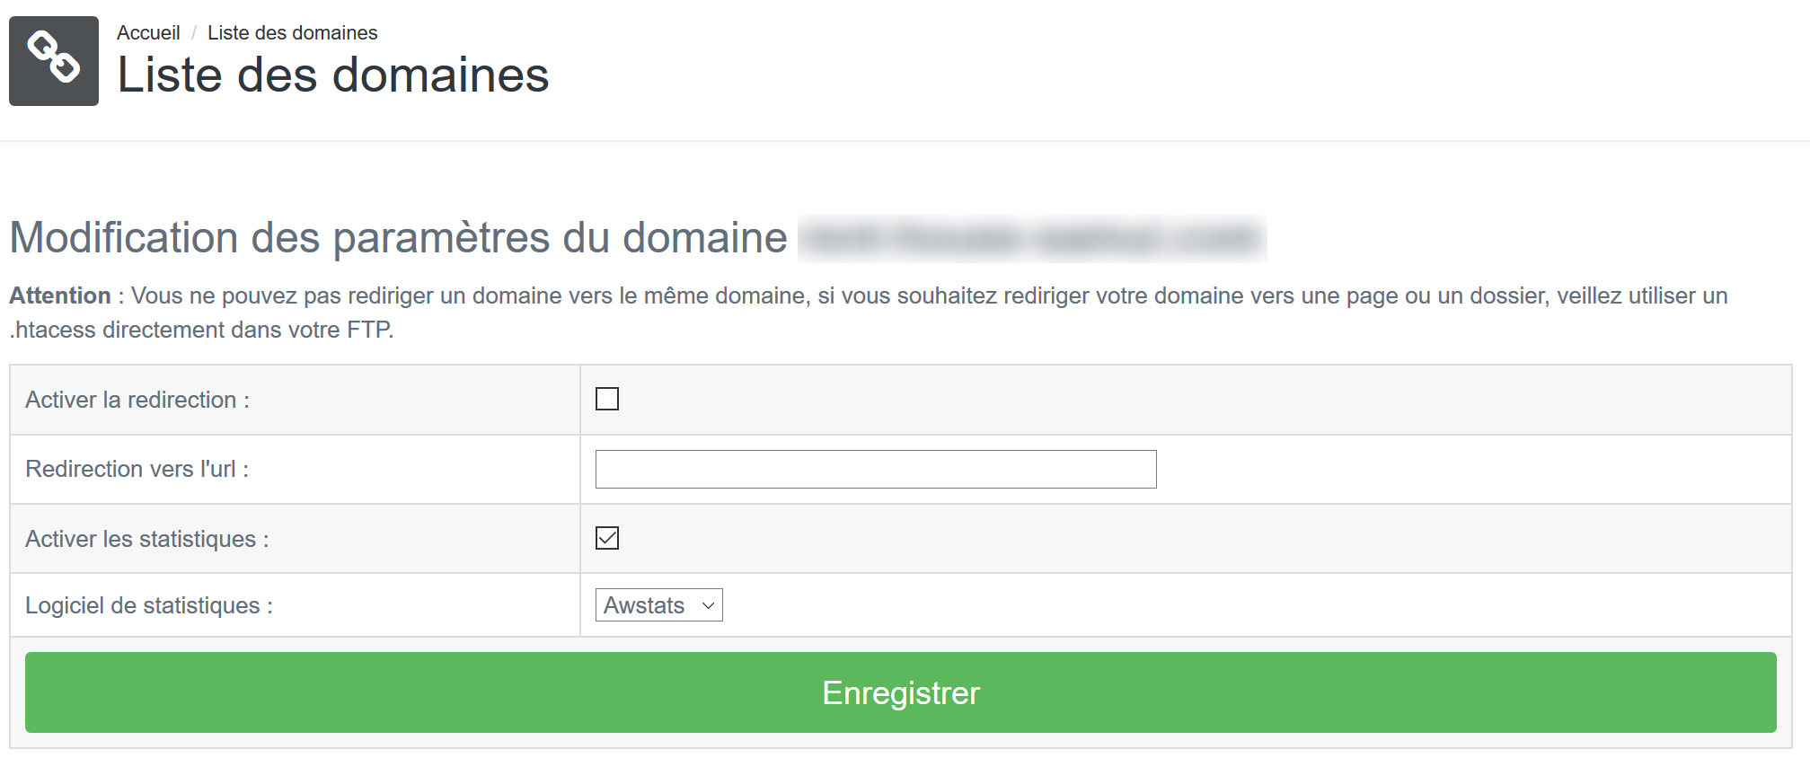Image resolution: width=1810 pixels, height=758 pixels.
Task: Click the warning sentence about redirecting domains
Action: coord(898,295)
